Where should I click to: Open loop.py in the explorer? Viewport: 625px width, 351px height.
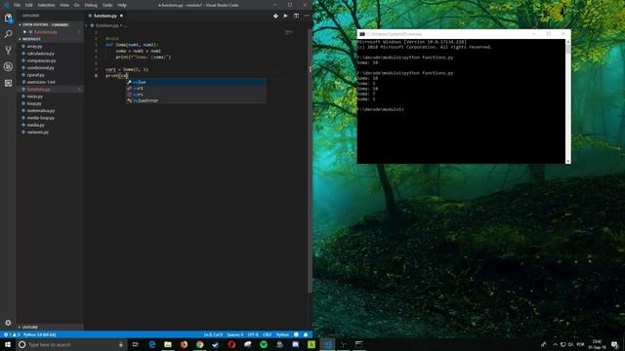click(x=34, y=103)
